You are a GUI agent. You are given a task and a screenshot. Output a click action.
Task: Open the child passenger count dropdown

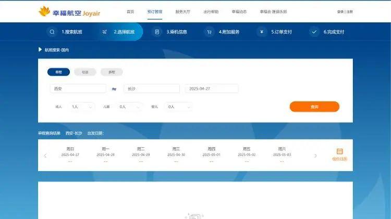pos(129,107)
